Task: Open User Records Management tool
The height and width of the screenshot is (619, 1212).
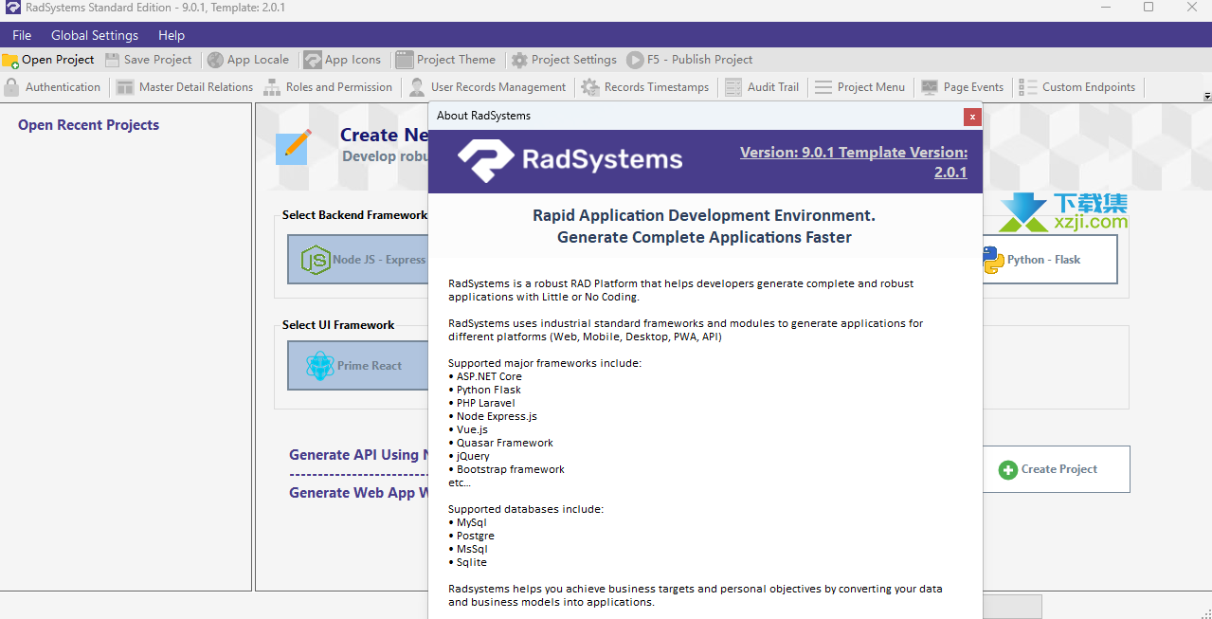Action: pos(487,87)
